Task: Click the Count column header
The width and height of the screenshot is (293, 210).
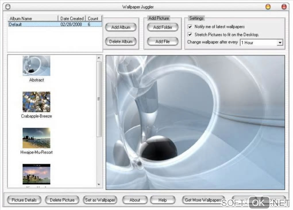Action: pos(93,18)
